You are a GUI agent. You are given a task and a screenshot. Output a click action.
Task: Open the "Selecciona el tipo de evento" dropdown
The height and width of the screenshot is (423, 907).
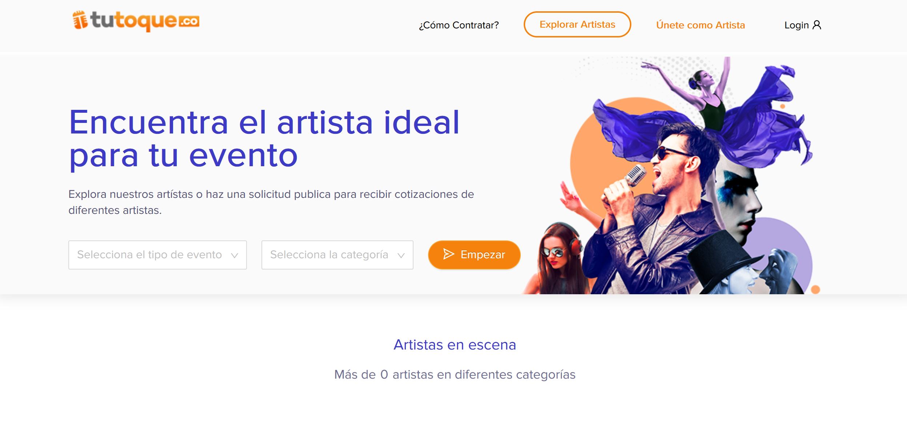pos(157,255)
